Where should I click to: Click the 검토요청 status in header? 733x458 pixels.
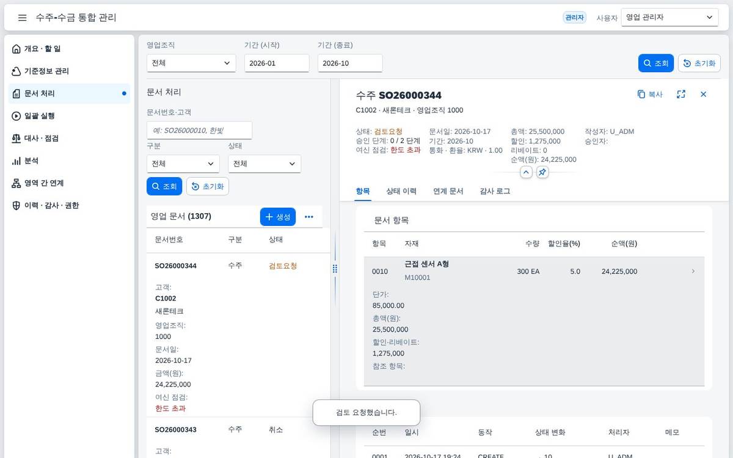[388, 131]
